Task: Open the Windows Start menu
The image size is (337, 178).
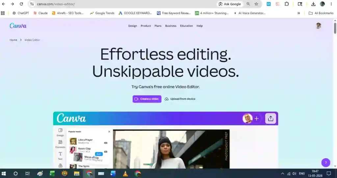Action: coord(4,173)
